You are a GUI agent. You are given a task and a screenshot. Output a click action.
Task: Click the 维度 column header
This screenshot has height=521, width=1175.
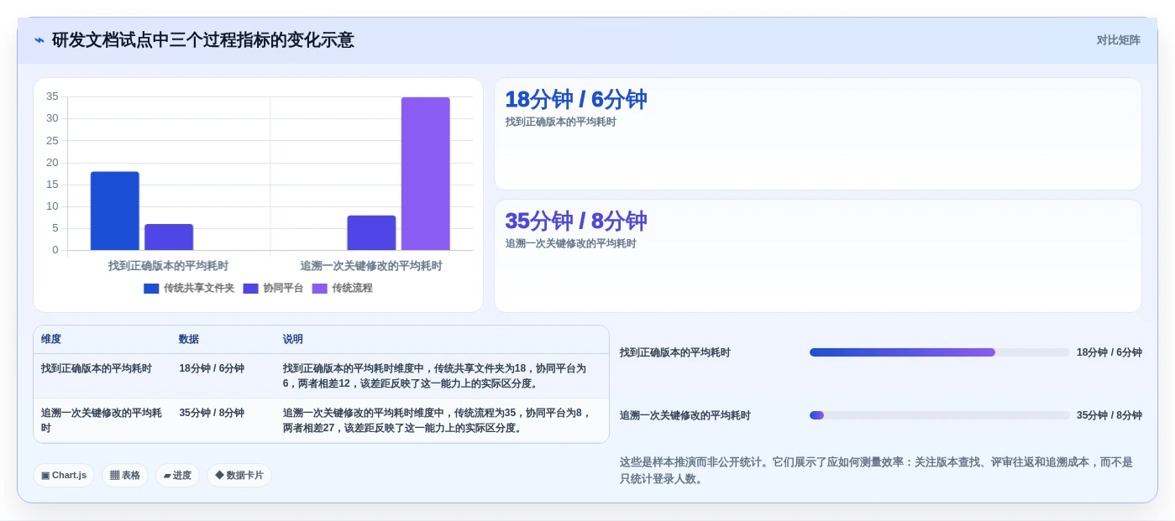pos(51,340)
